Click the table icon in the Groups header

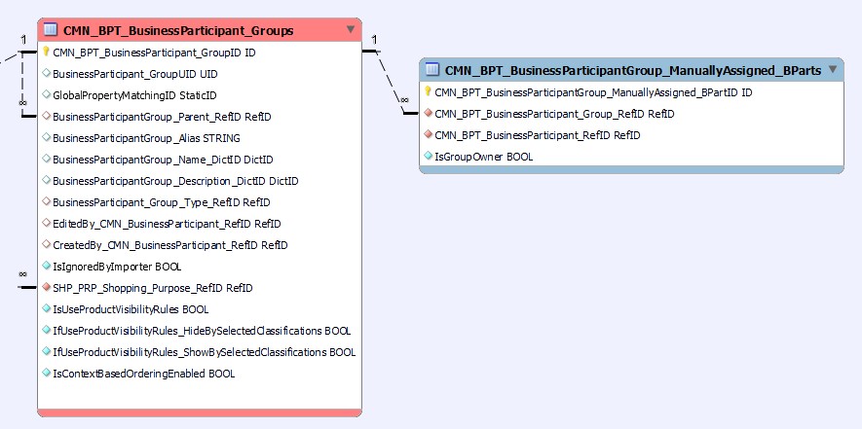[51, 31]
